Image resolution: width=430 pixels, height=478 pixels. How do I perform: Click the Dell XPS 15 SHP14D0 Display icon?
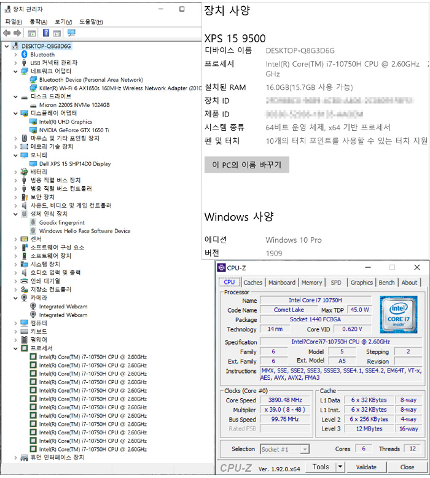click(33, 163)
